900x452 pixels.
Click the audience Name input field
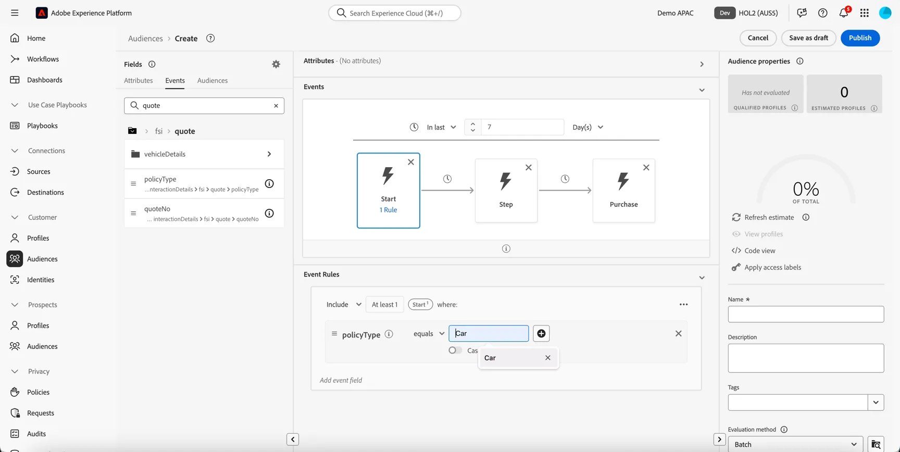tap(806, 314)
